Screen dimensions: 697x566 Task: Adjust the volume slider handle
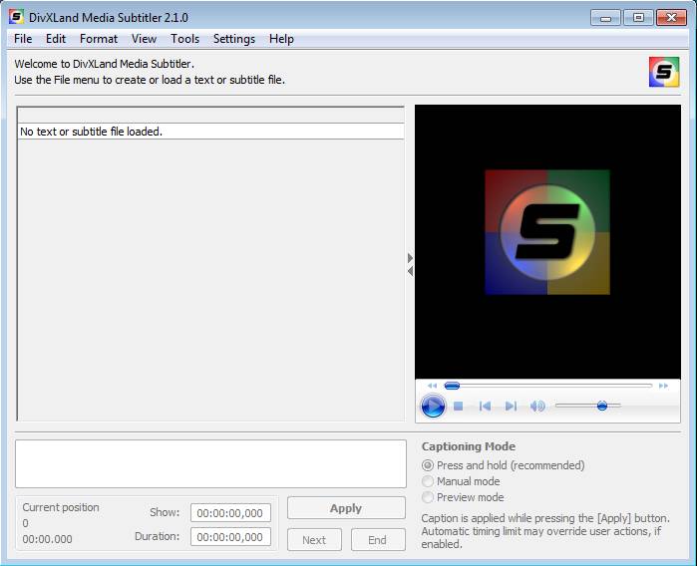coord(602,406)
